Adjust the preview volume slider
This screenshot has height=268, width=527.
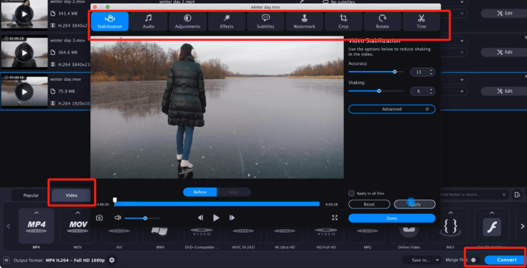142,219
